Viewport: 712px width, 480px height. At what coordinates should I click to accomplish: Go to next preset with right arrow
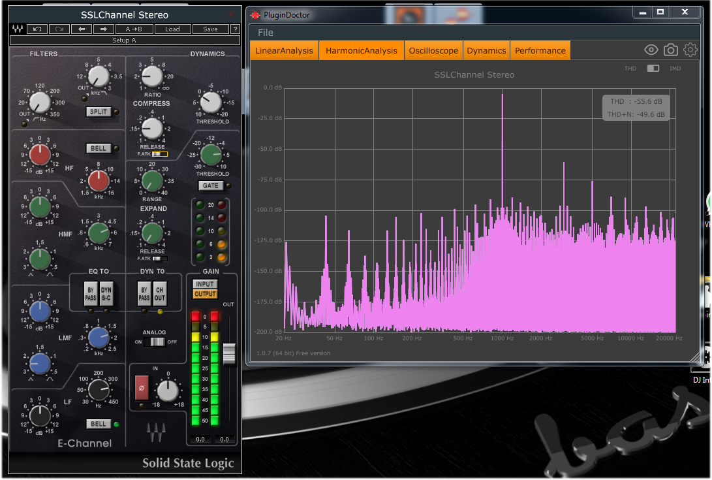tap(104, 29)
